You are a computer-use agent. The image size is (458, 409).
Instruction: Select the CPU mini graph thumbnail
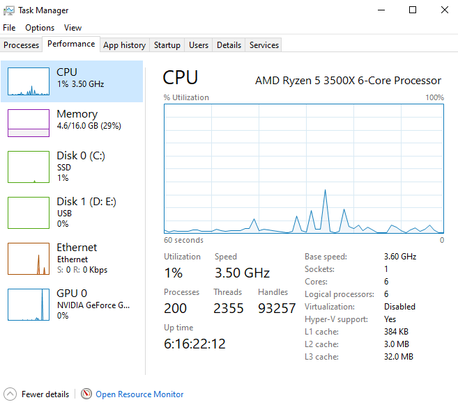[29, 81]
